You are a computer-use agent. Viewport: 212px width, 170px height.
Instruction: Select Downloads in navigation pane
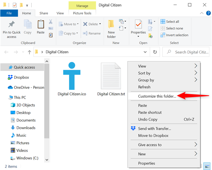(x=26, y=128)
